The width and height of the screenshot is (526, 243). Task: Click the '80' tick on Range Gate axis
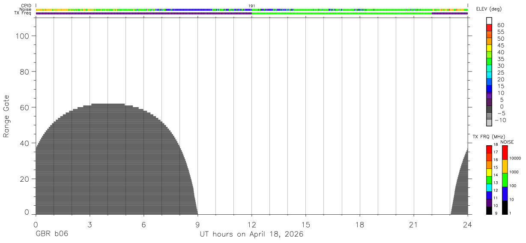click(x=25, y=72)
